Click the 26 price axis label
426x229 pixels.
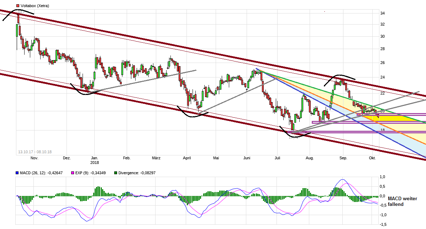click(383, 63)
